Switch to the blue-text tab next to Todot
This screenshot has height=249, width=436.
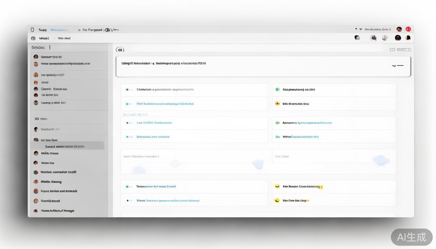59,30
